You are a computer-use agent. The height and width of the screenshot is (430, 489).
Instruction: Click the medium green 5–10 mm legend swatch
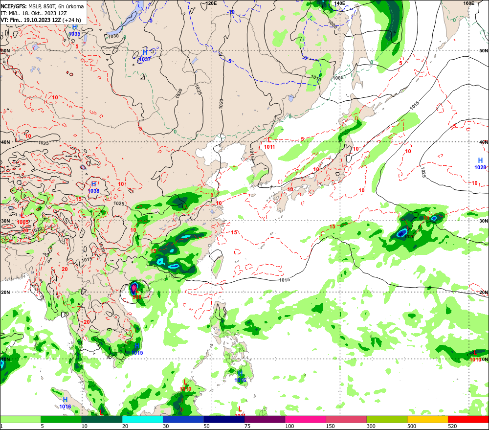[61, 419]
